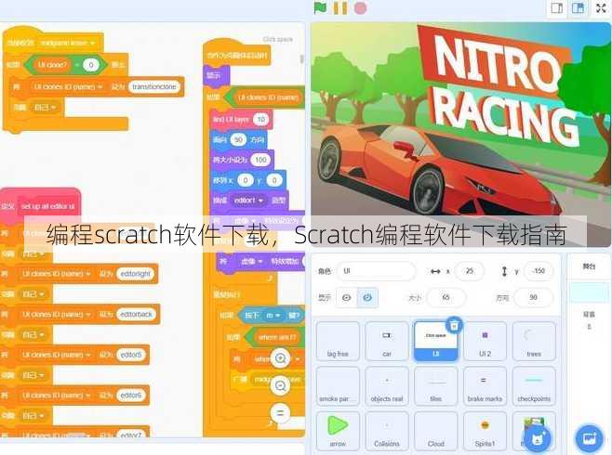Switch to small stage layout
Viewport: 612px width, 455px height.
556,7
